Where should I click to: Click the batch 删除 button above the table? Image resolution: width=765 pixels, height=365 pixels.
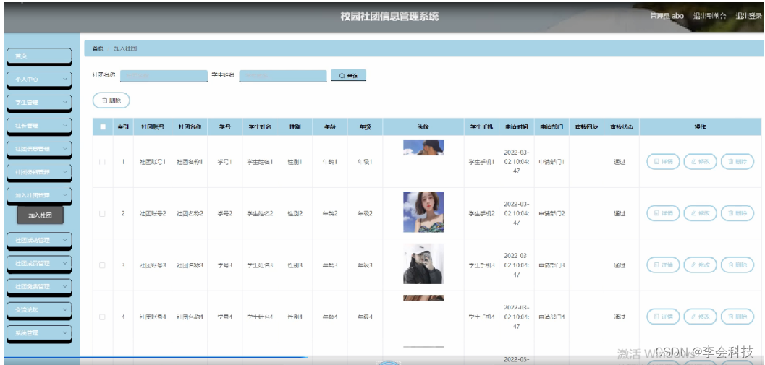111,100
